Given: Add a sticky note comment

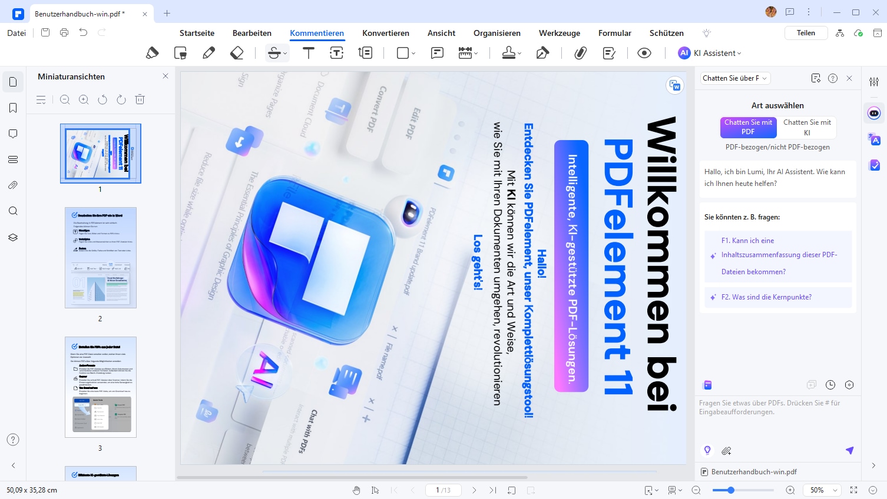Looking at the screenshot, I should 437,53.
